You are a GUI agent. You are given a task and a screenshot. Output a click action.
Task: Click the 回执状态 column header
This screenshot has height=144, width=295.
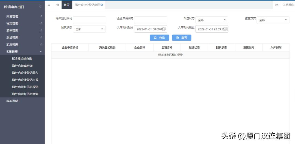[222, 47]
